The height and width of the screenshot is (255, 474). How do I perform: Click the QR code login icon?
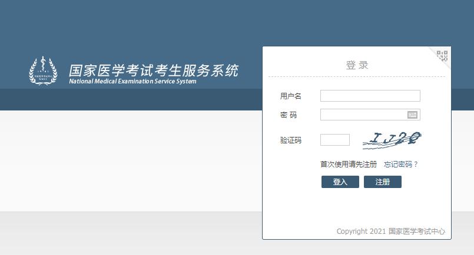[x=442, y=56]
